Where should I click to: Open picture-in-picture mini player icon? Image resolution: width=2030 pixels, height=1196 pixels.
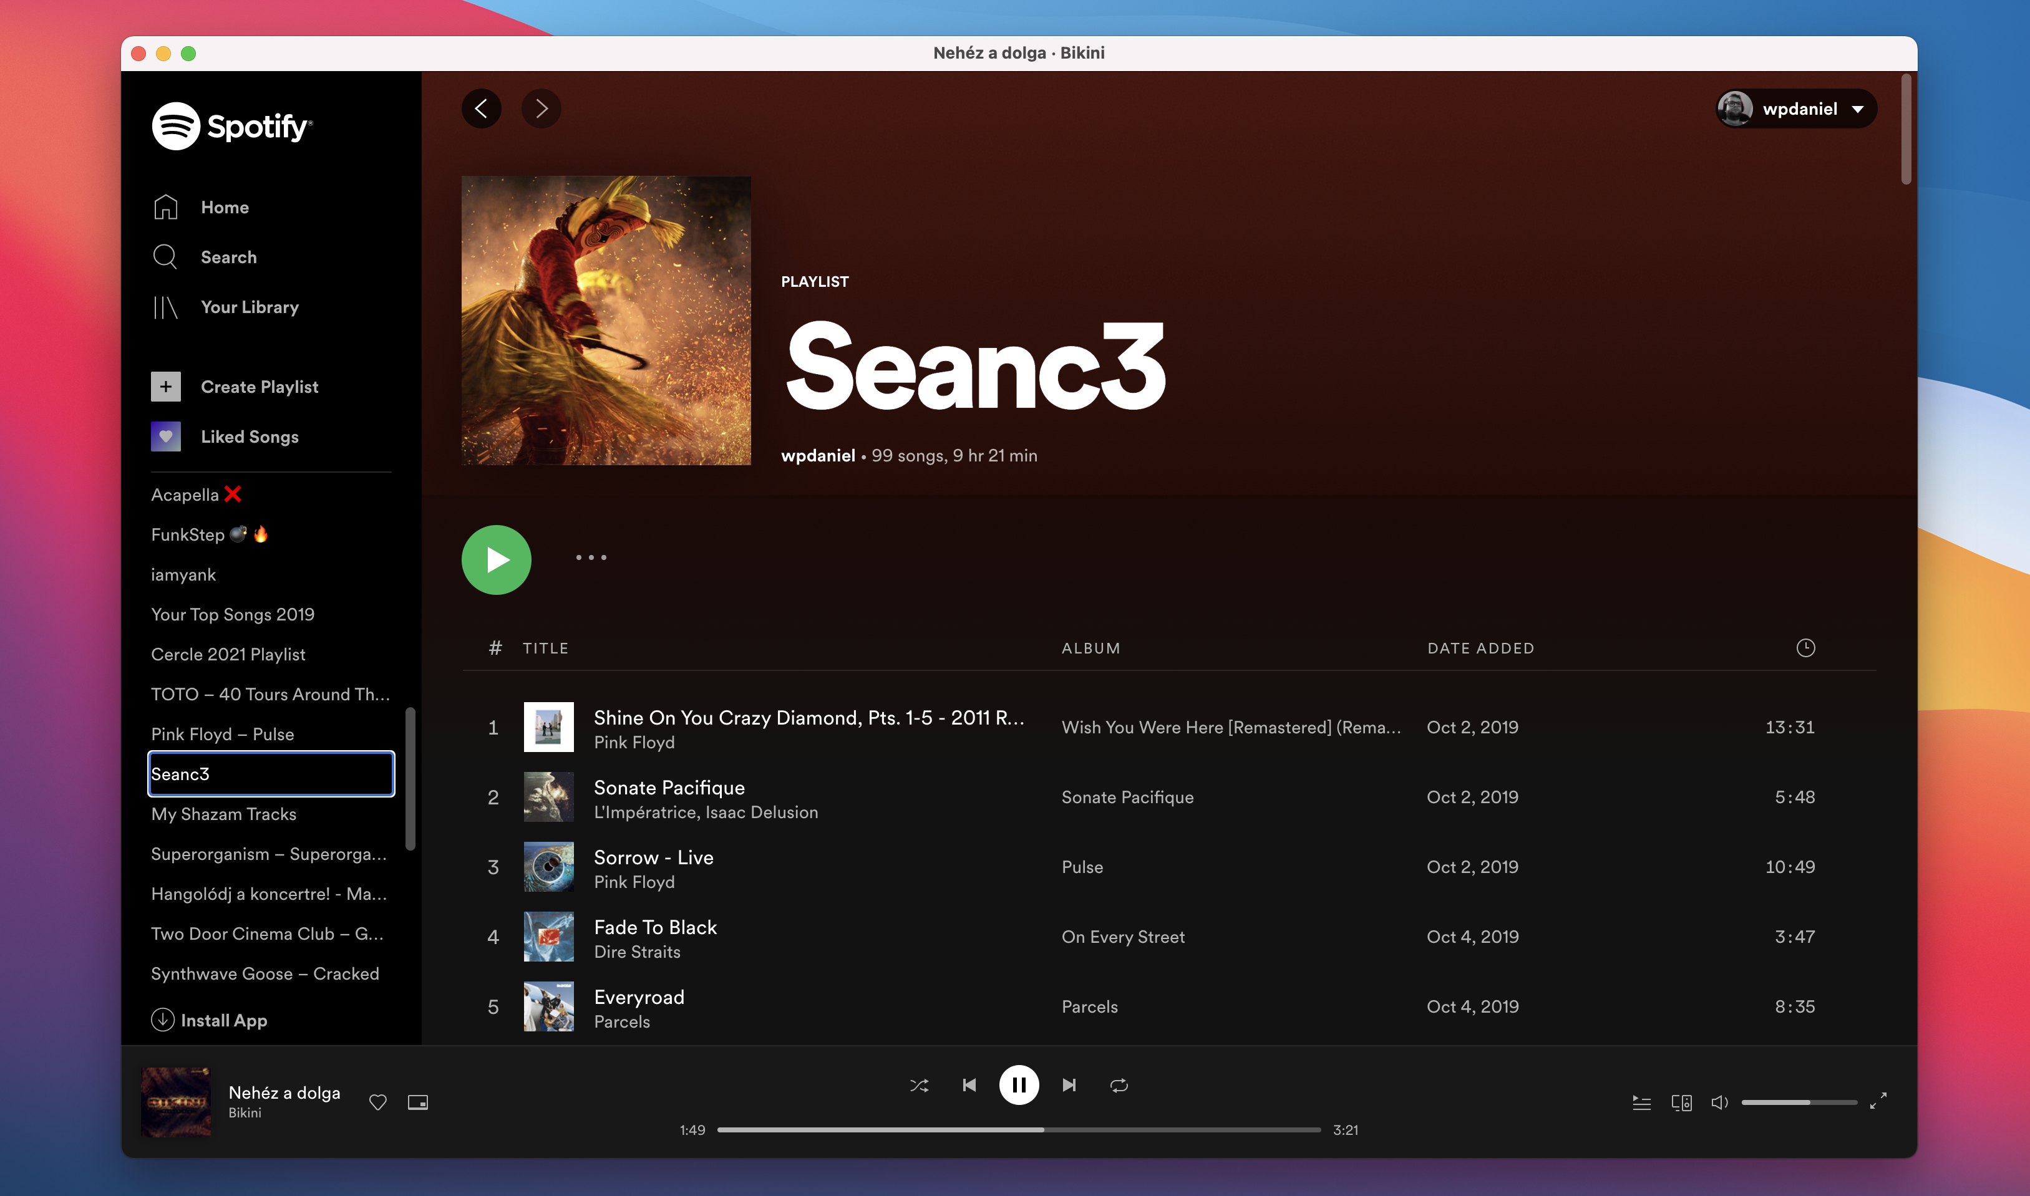click(417, 1102)
